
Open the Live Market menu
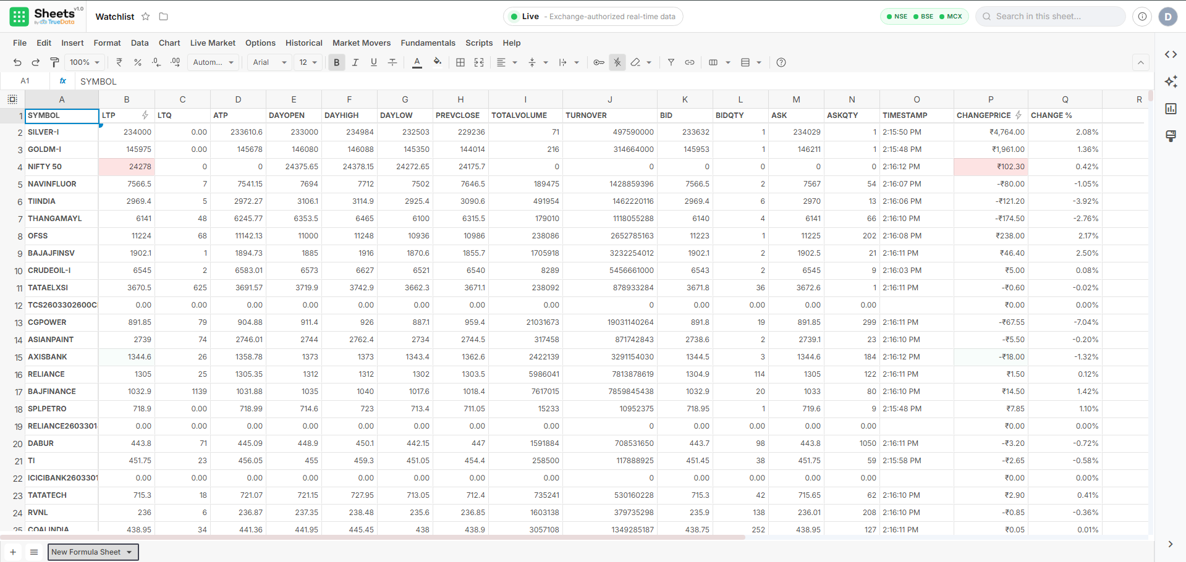pos(213,43)
